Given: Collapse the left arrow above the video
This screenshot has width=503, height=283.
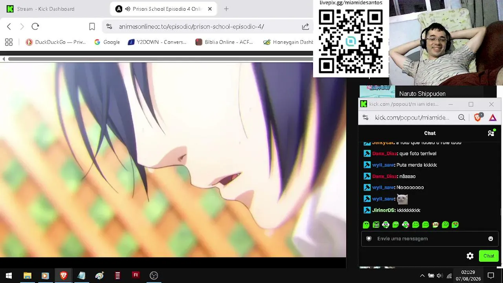Looking at the screenshot, I should pyautogui.click(x=4, y=59).
